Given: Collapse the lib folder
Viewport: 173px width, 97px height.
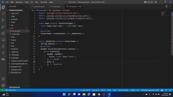Looking at the screenshot, I should (12, 28).
